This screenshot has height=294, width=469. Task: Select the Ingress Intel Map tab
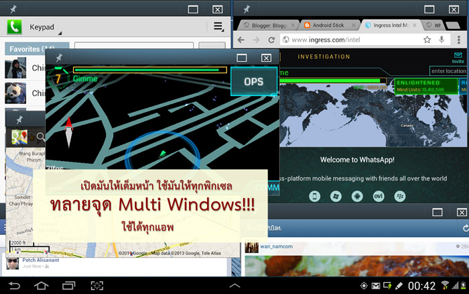391,26
